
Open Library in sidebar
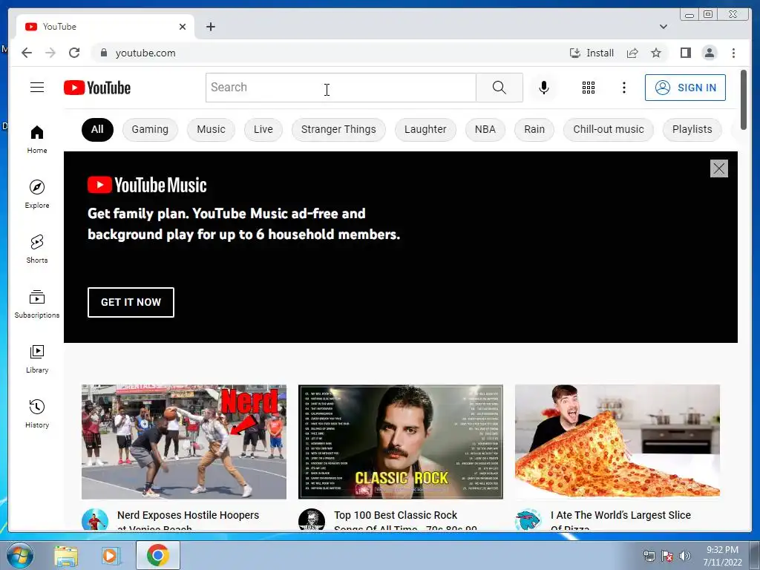point(37,358)
